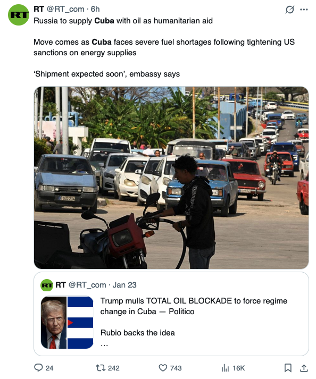Screen dimensions: 316x379
Task: Click the RT green profile avatar
Action: pos(19,15)
